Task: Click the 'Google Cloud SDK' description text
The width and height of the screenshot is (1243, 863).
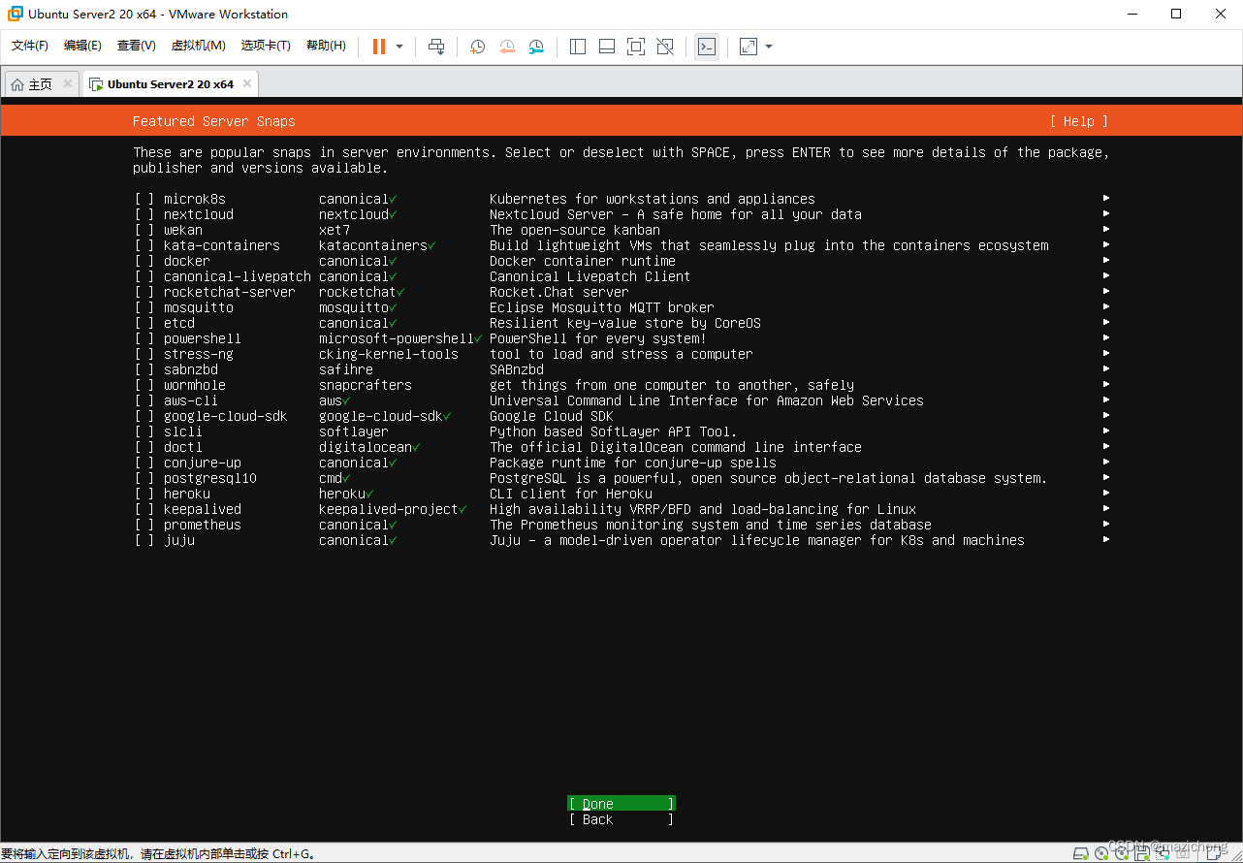Action: click(x=552, y=416)
